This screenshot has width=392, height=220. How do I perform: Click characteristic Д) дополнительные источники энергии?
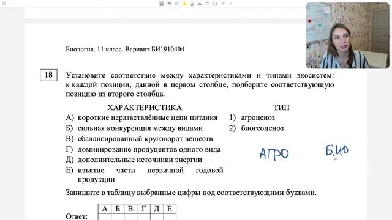tap(134, 159)
